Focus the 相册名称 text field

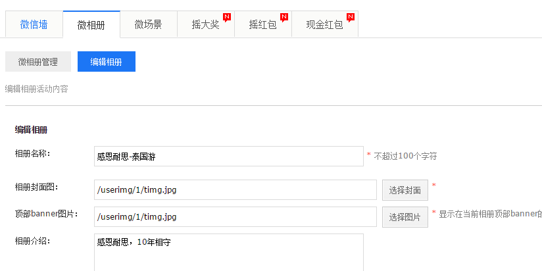point(228,157)
